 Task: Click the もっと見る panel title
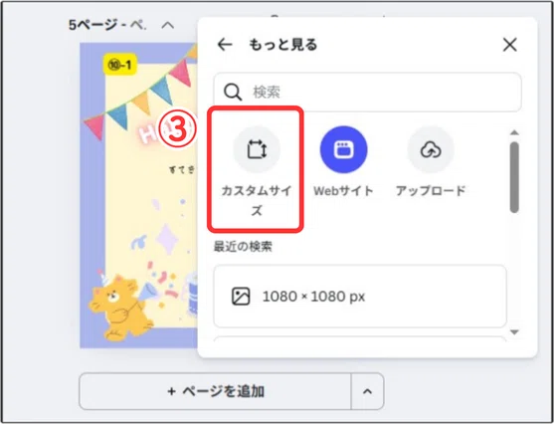283,45
